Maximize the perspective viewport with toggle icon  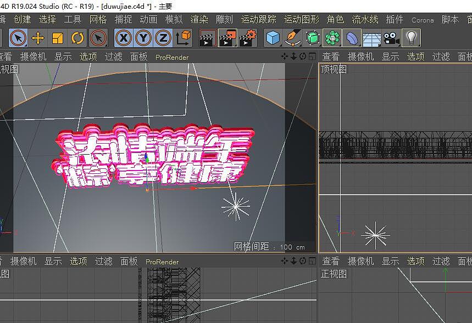click(313, 56)
